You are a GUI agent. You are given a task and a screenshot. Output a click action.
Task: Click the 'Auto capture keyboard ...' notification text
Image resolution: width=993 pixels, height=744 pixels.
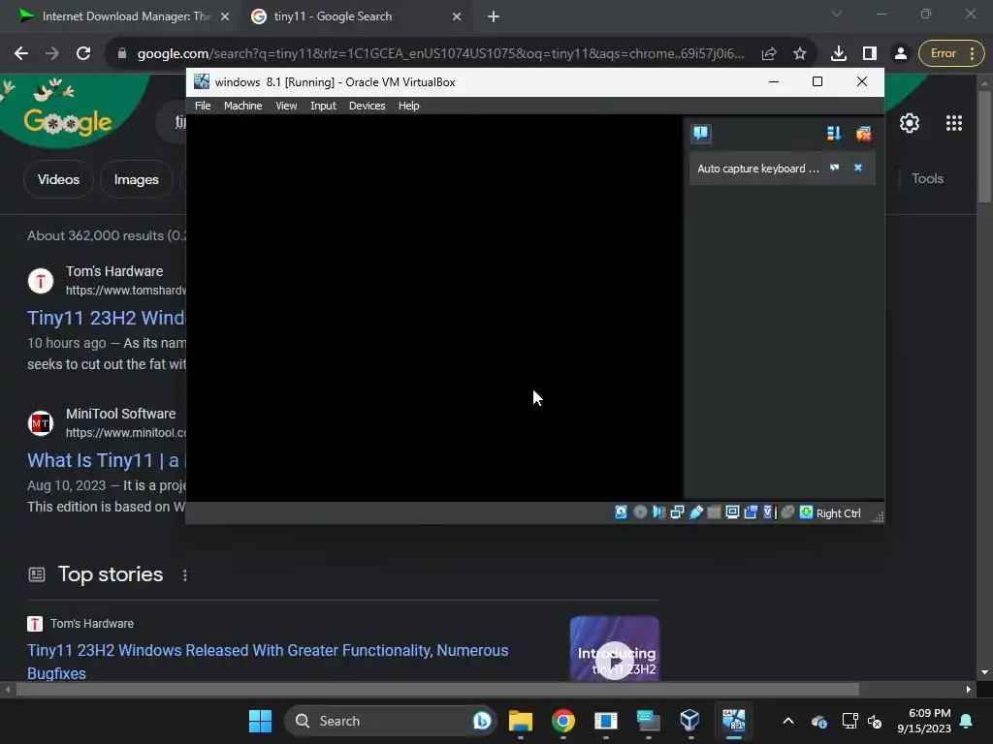point(758,169)
